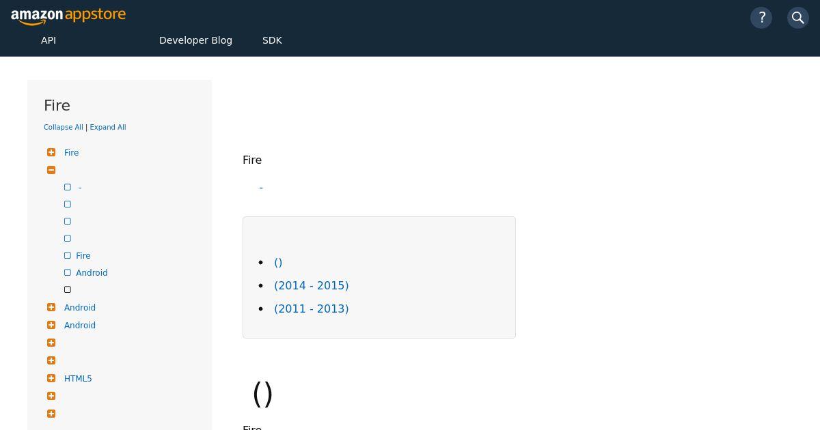Open the () link in the list box
This screenshot has height=430, width=820.
point(278,262)
